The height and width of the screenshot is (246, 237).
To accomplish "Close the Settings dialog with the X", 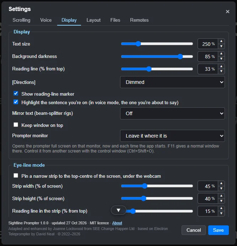I will coord(227,11).
